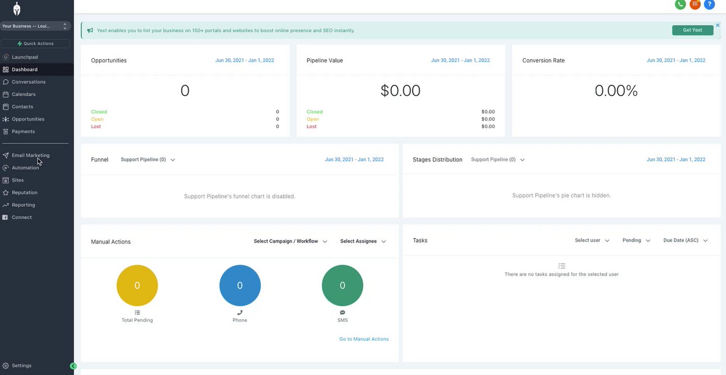Click the lightning bolt in Quick Actions
The height and width of the screenshot is (375, 726).
click(20, 43)
